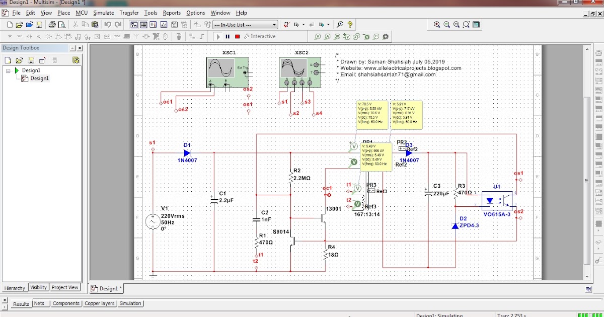Open the In-Use List dropdown
This screenshot has width=604, height=317.
pyautogui.click(x=273, y=24)
